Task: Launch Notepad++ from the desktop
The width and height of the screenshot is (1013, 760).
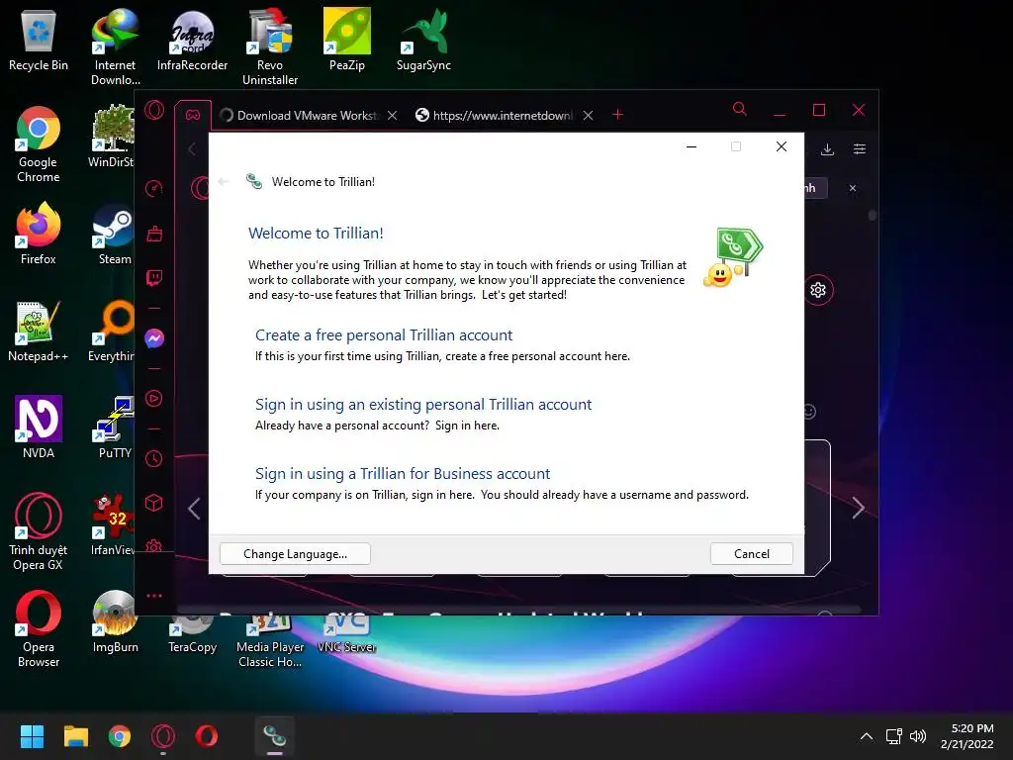Action: click(39, 331)
